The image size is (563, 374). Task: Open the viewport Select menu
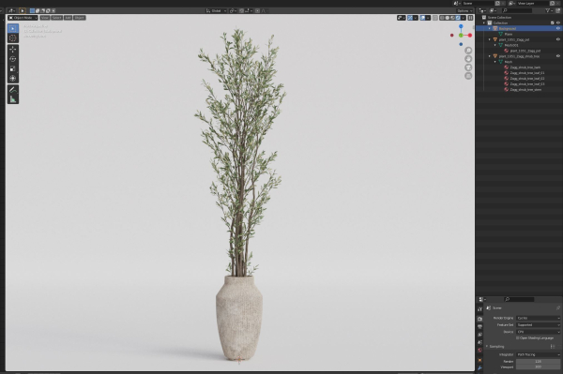coord(56,18)
